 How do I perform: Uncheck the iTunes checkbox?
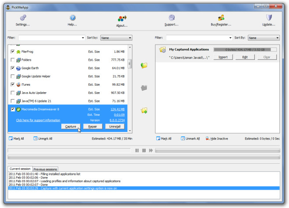point(13,84)
